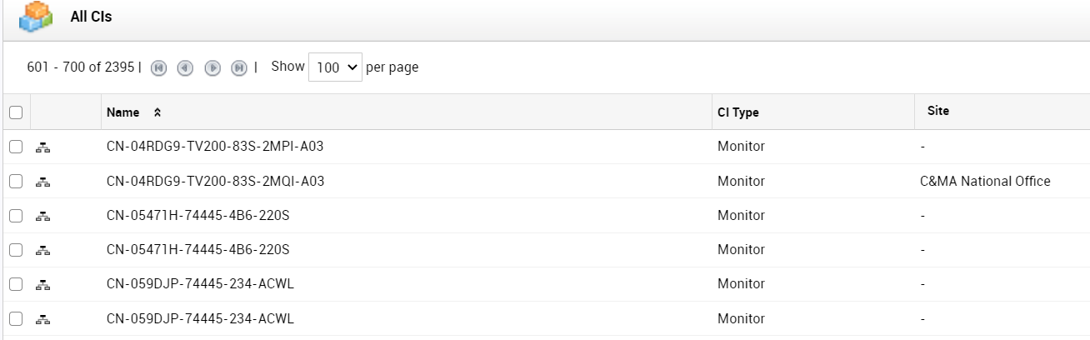1090x340 pixels.
Task: Open CI named CN-04RDG9-TV200-83S-2MQI-A03
Action: (x=216, y=181)
